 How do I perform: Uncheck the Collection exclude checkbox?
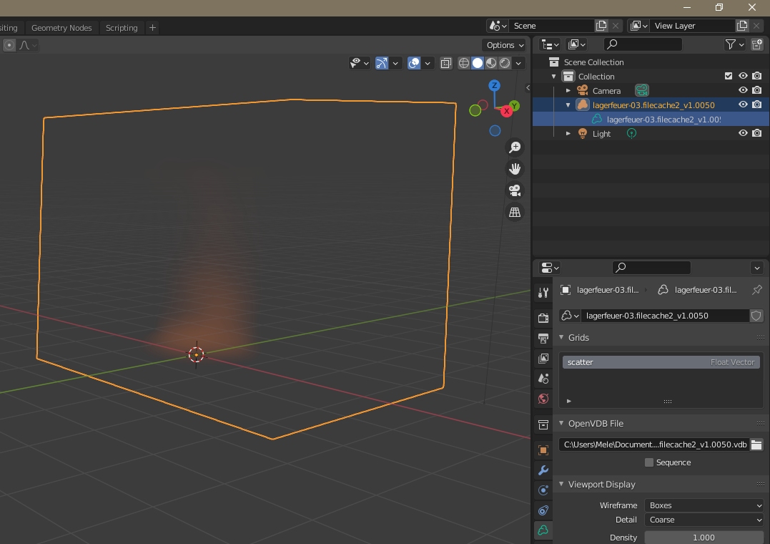729,76
